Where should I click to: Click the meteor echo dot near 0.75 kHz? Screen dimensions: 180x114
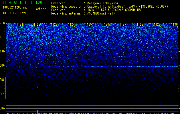coord(38,87)
